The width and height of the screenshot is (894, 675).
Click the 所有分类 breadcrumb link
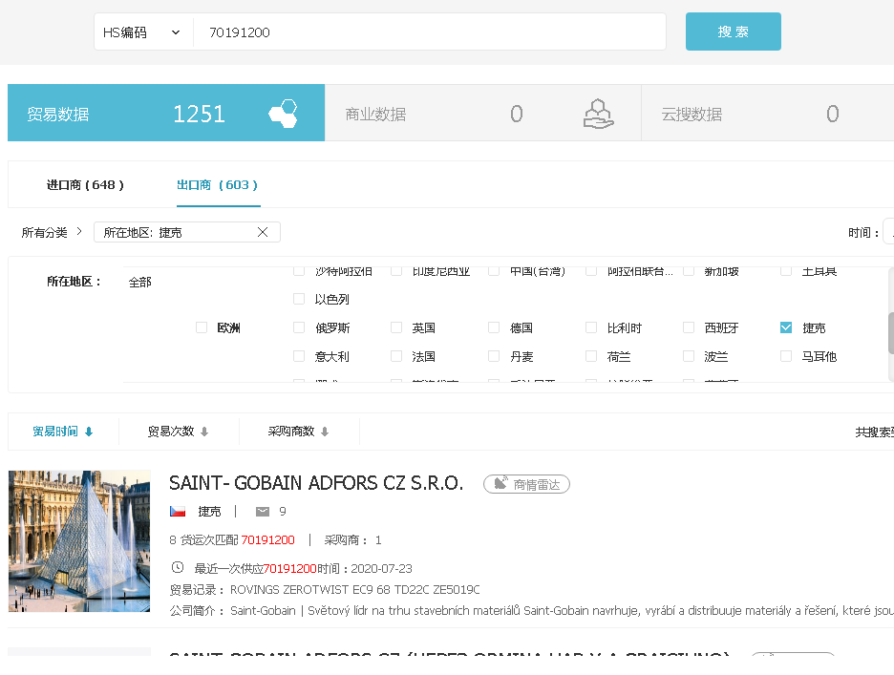[45, 233]
